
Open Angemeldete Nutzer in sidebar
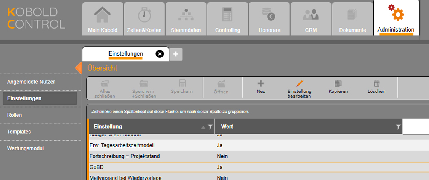(x=31, y=82)
